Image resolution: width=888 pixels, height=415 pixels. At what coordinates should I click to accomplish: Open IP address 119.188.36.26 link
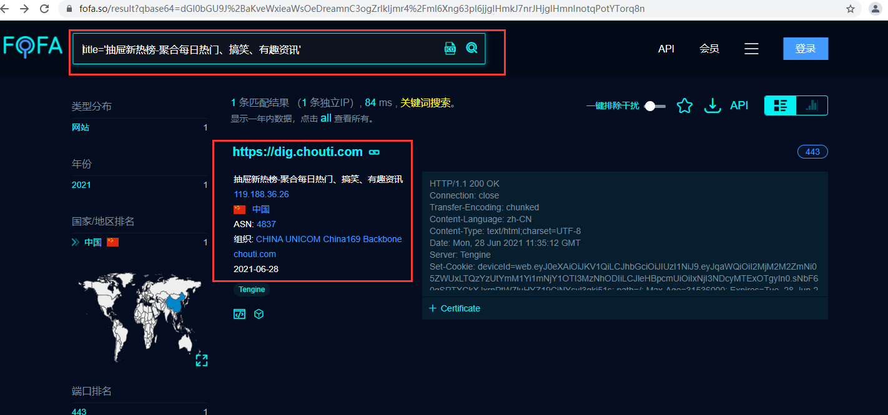point(261,194)
